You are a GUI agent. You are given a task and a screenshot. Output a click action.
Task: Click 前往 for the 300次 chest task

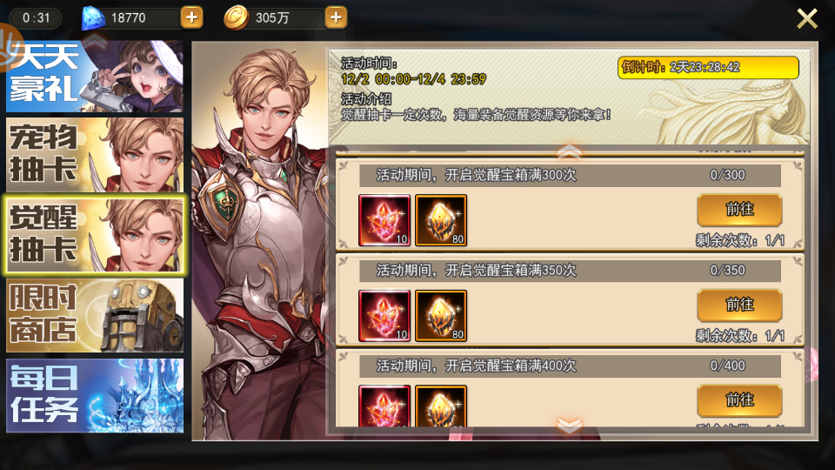(739, 210)
